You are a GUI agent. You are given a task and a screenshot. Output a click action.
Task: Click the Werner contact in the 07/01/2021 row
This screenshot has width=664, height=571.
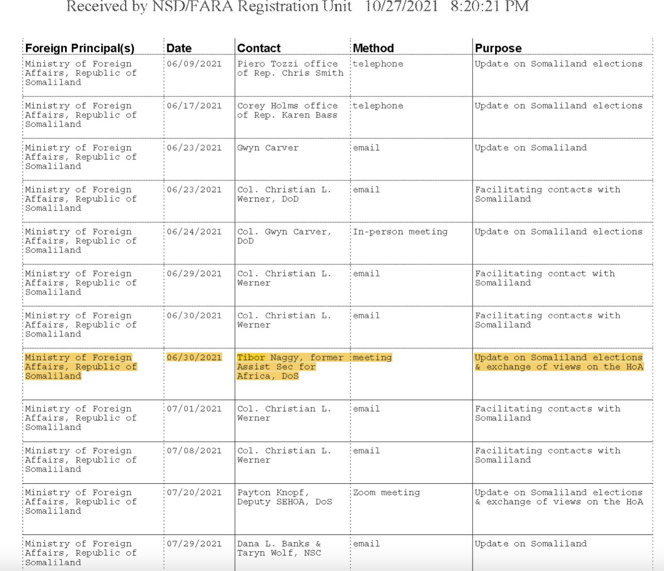tap(284, 413)
